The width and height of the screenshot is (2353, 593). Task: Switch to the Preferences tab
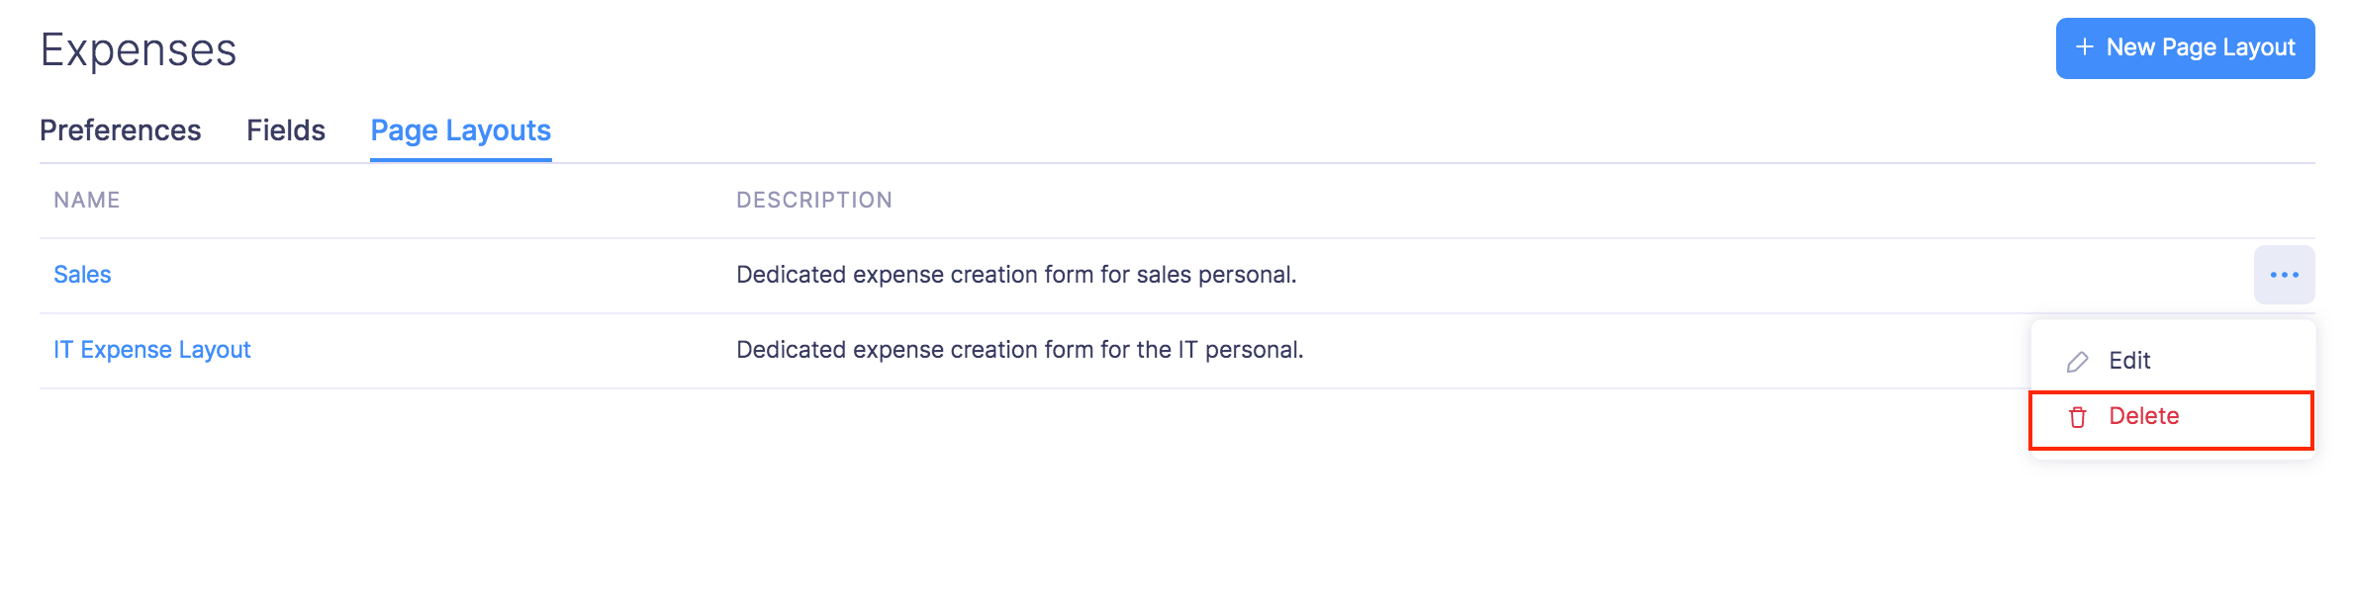(120, 130)
